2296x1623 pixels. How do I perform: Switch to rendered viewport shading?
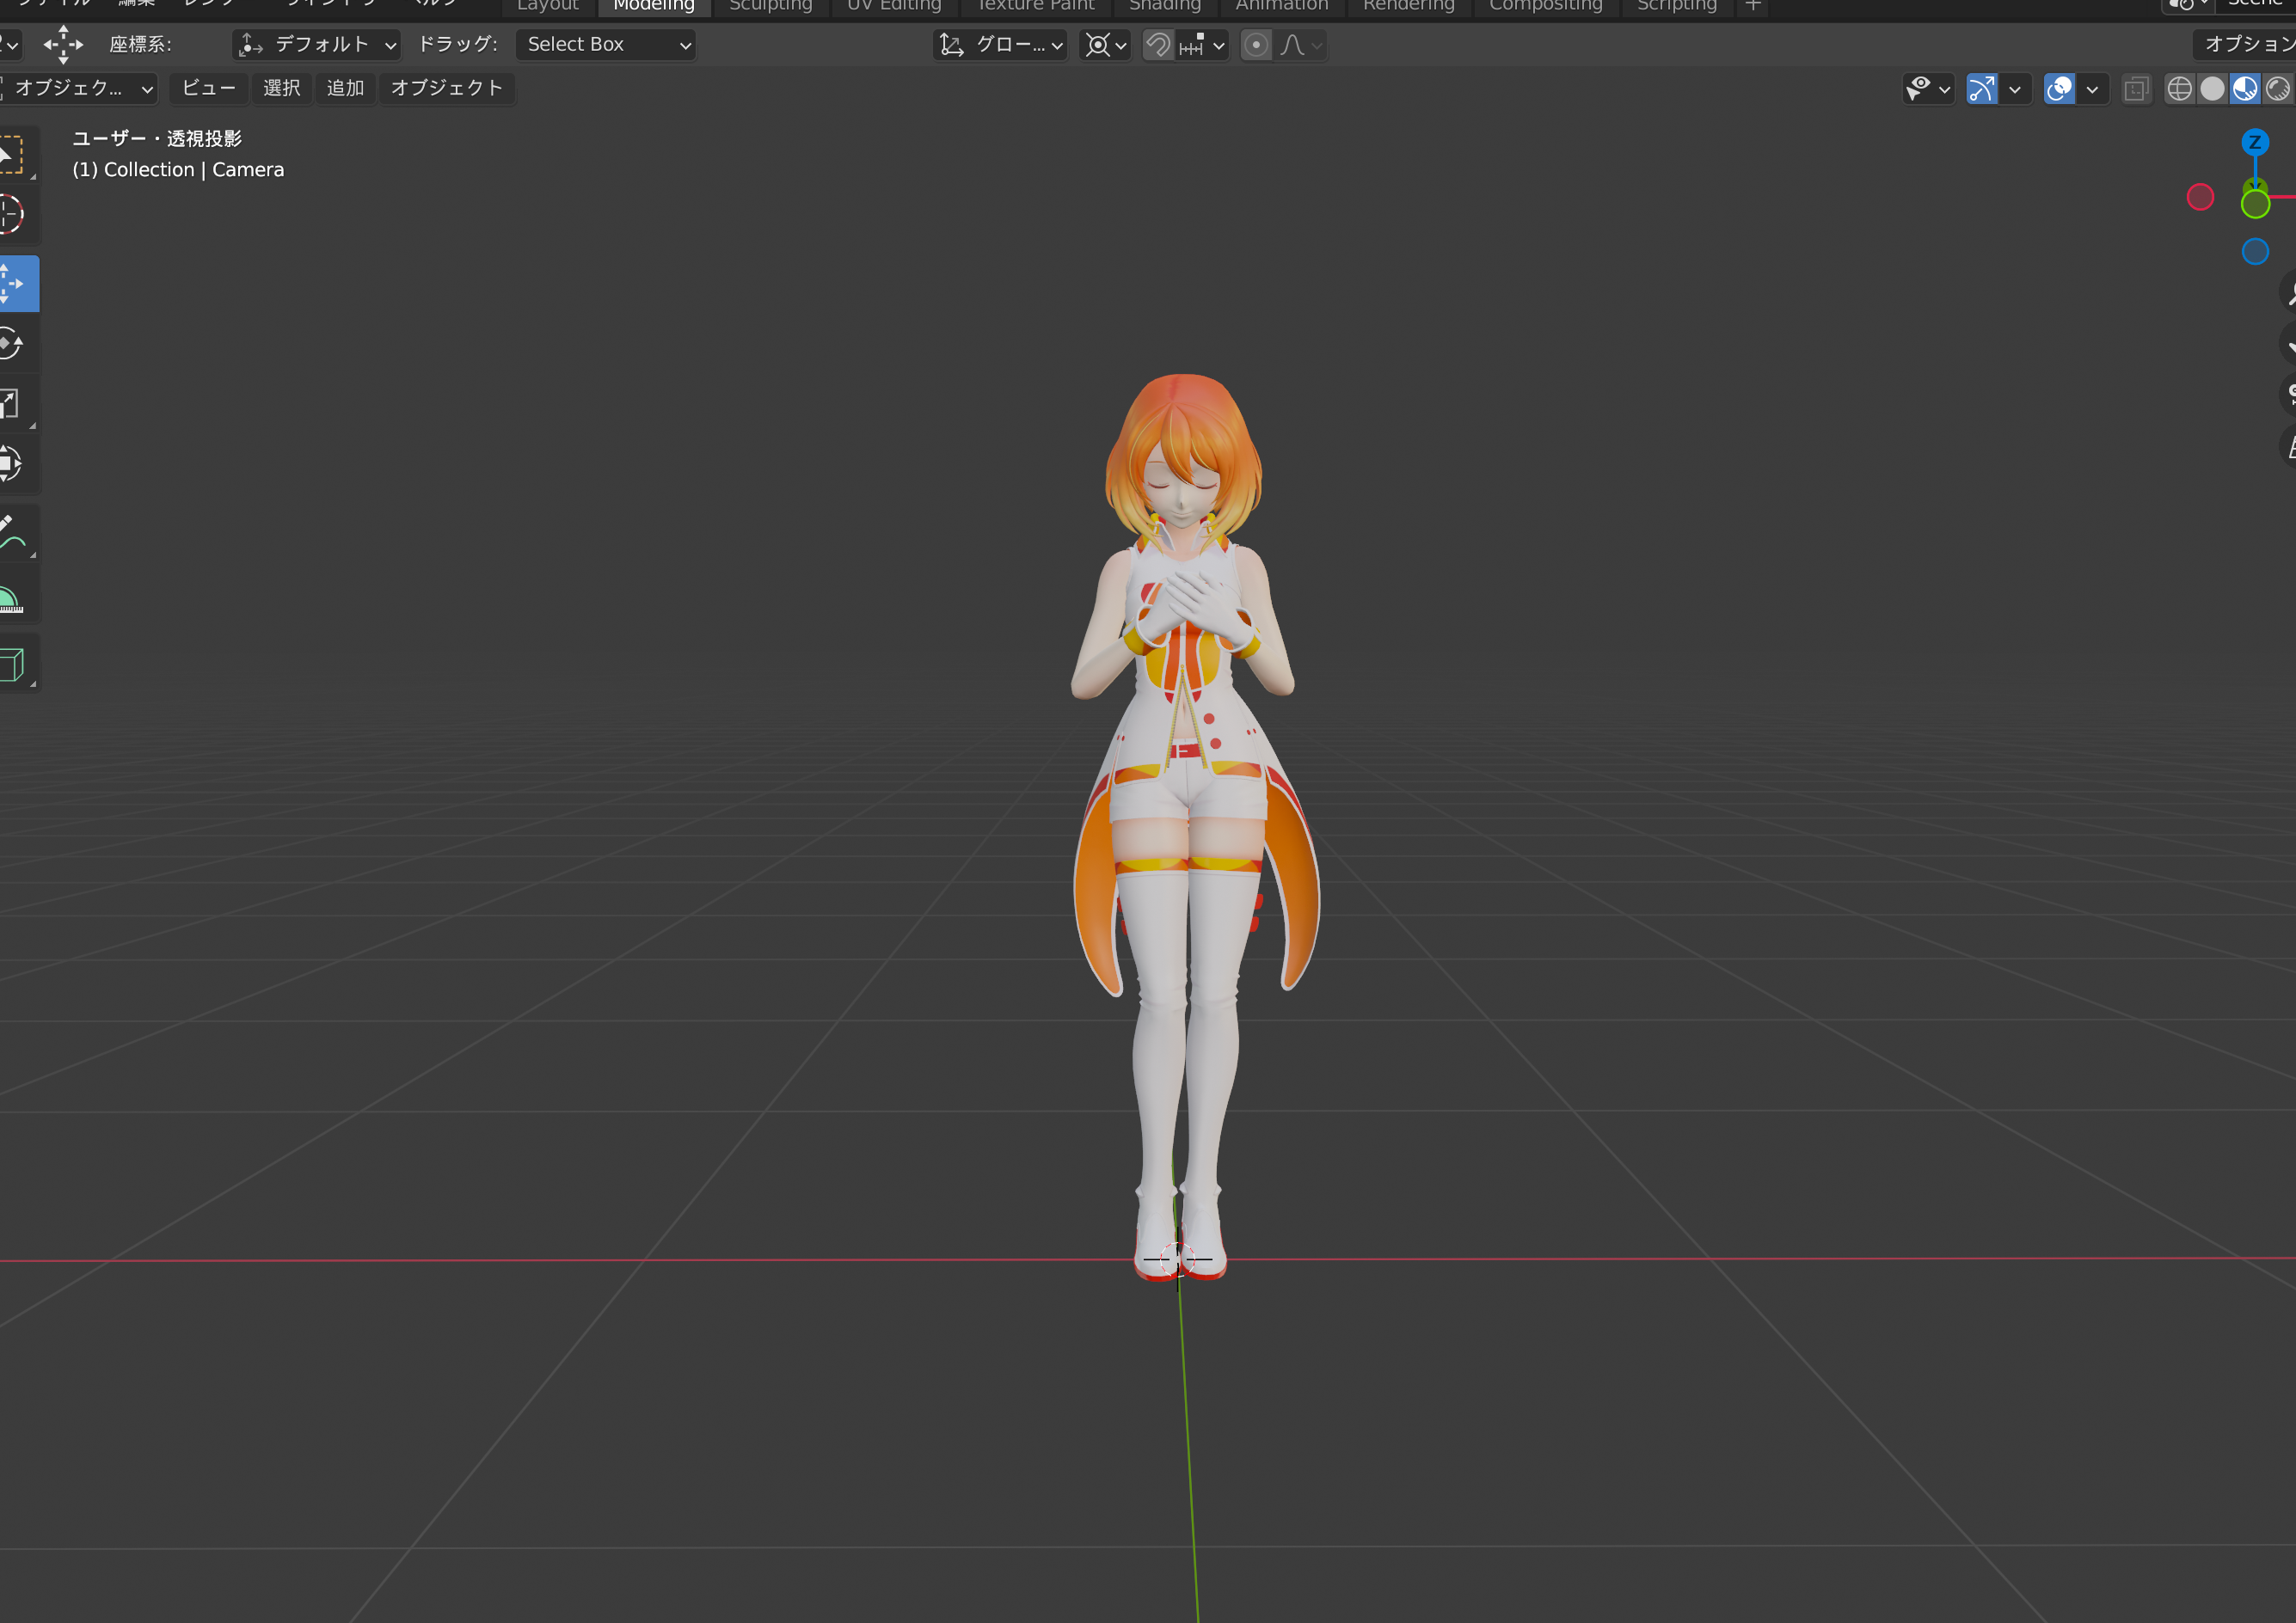2278,89
